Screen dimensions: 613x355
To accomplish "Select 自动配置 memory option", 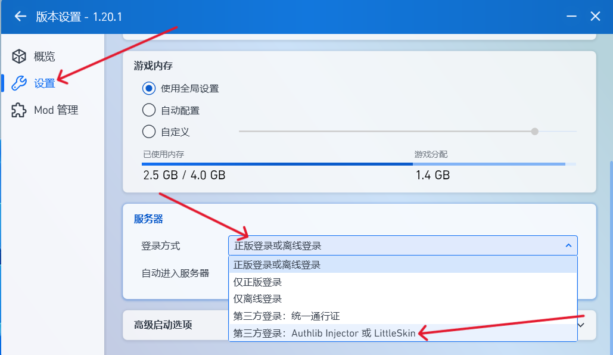I will tap(149, 110).
